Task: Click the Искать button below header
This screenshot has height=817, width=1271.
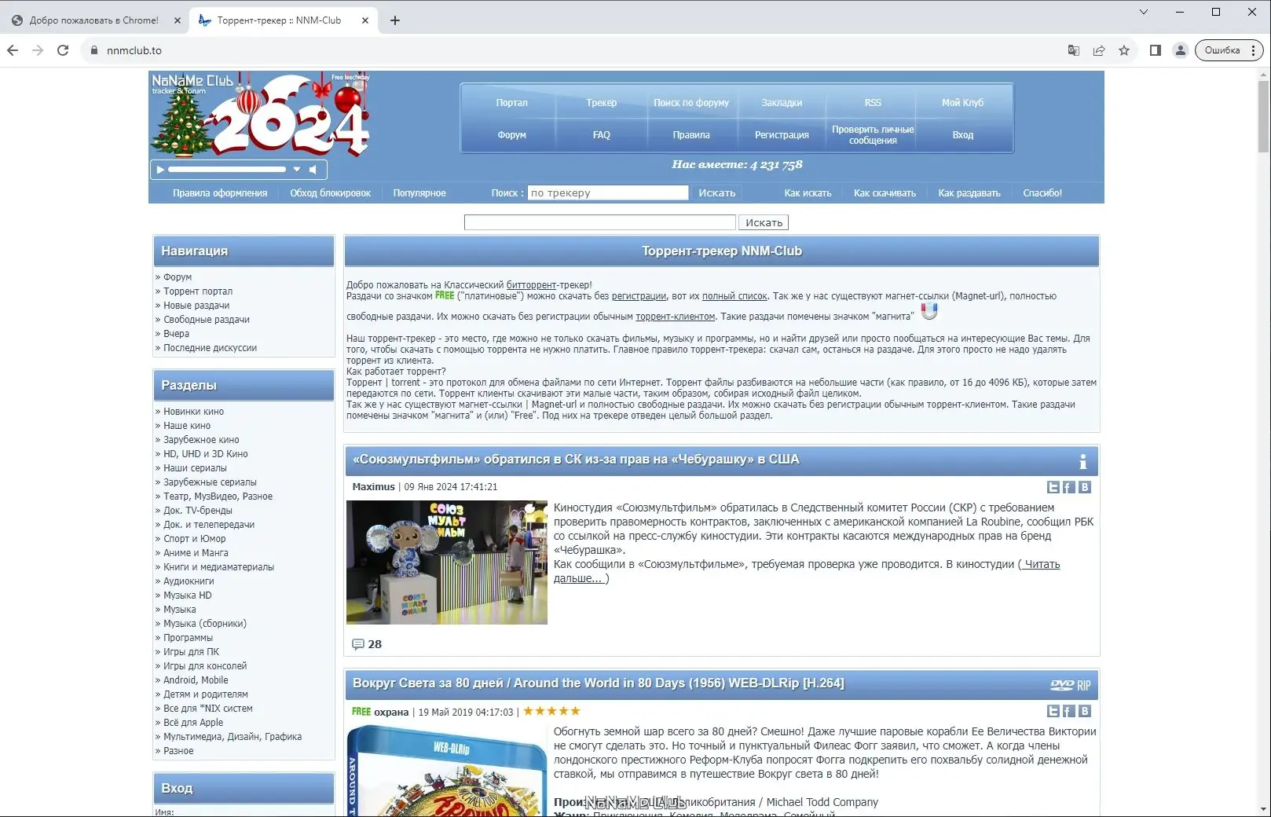Action: pos(764,223)
